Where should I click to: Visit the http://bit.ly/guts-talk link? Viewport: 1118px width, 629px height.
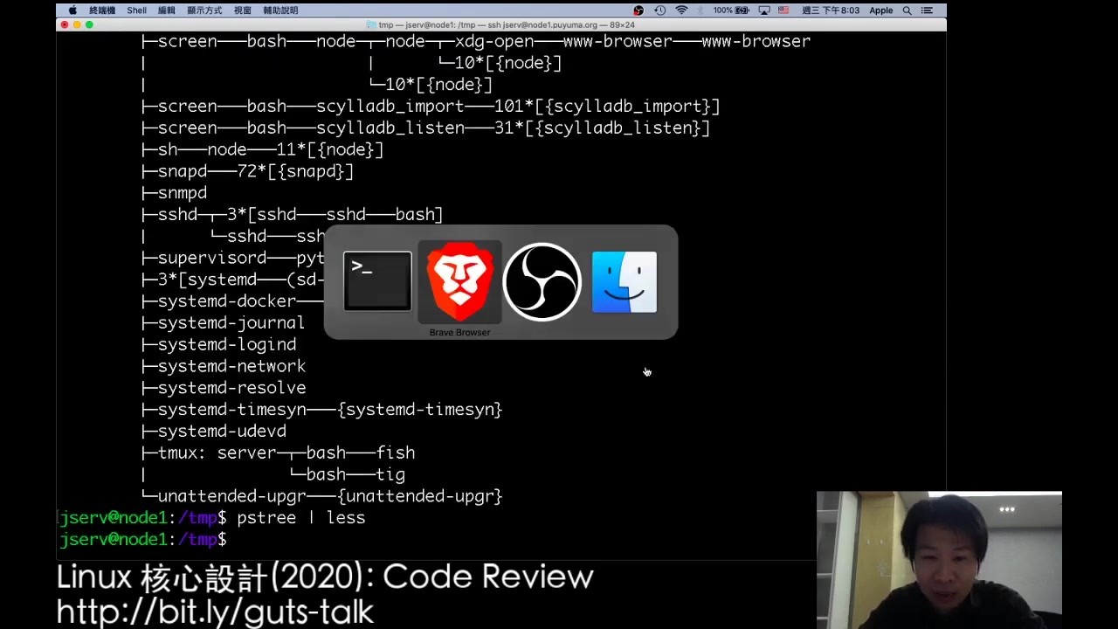pyautogui.click(x=215, y=612)
